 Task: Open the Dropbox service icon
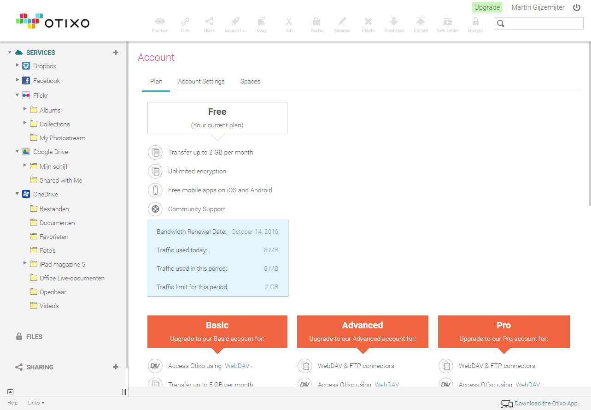tap(26, 66)
